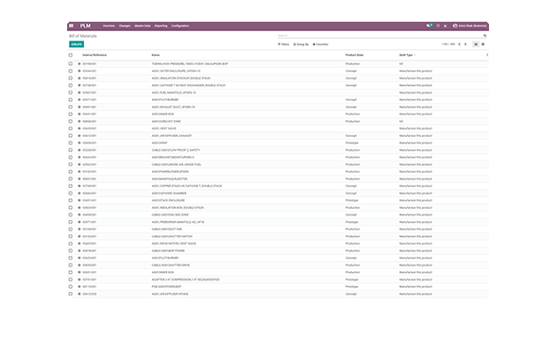Click star icon in ASSY, AIR DIFFUSER INTAKE row
The height and width of the screenshot is (340, 557).
[x=79, y=294]
